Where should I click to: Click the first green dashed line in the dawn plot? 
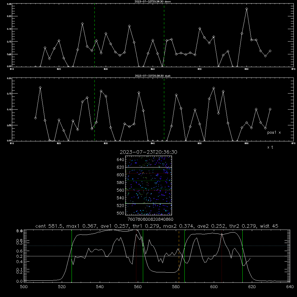click(94, 35)
